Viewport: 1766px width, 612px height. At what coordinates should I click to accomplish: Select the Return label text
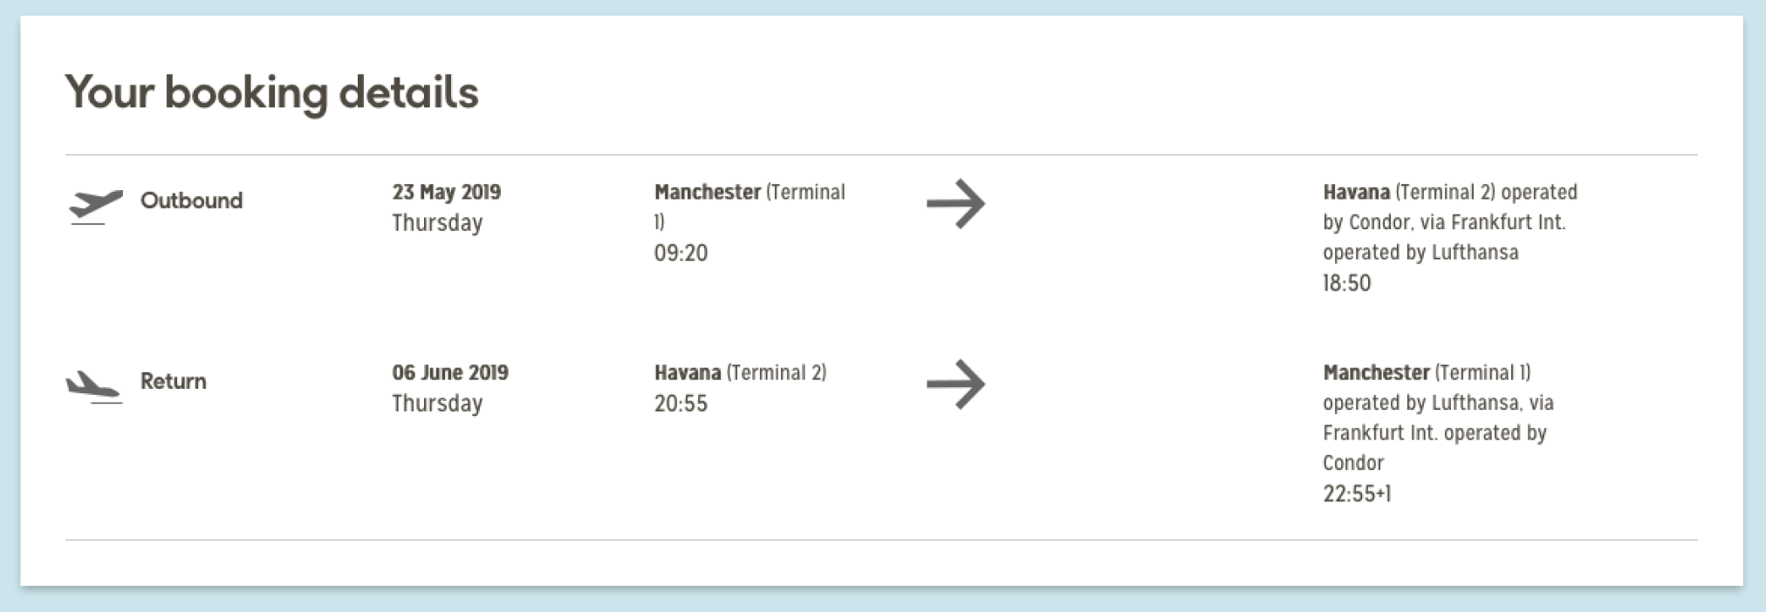(x=173, y=381)
